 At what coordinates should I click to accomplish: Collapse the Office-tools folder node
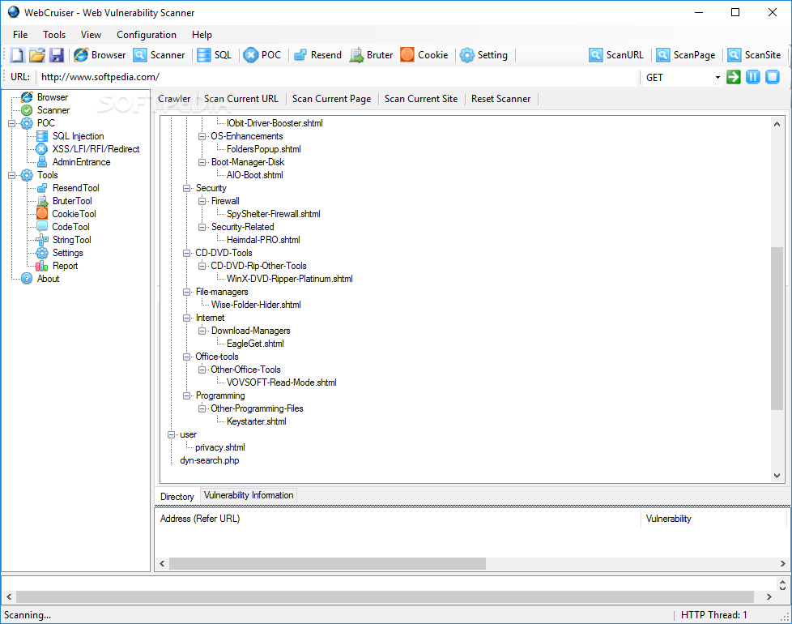pos(186,357)
